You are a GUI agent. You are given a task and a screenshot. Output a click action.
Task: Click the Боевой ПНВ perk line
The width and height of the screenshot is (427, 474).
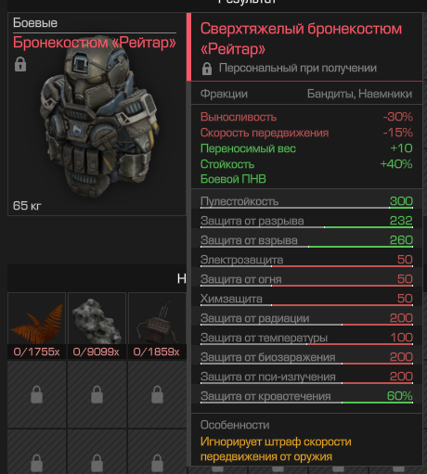click(x=233, y=179)
